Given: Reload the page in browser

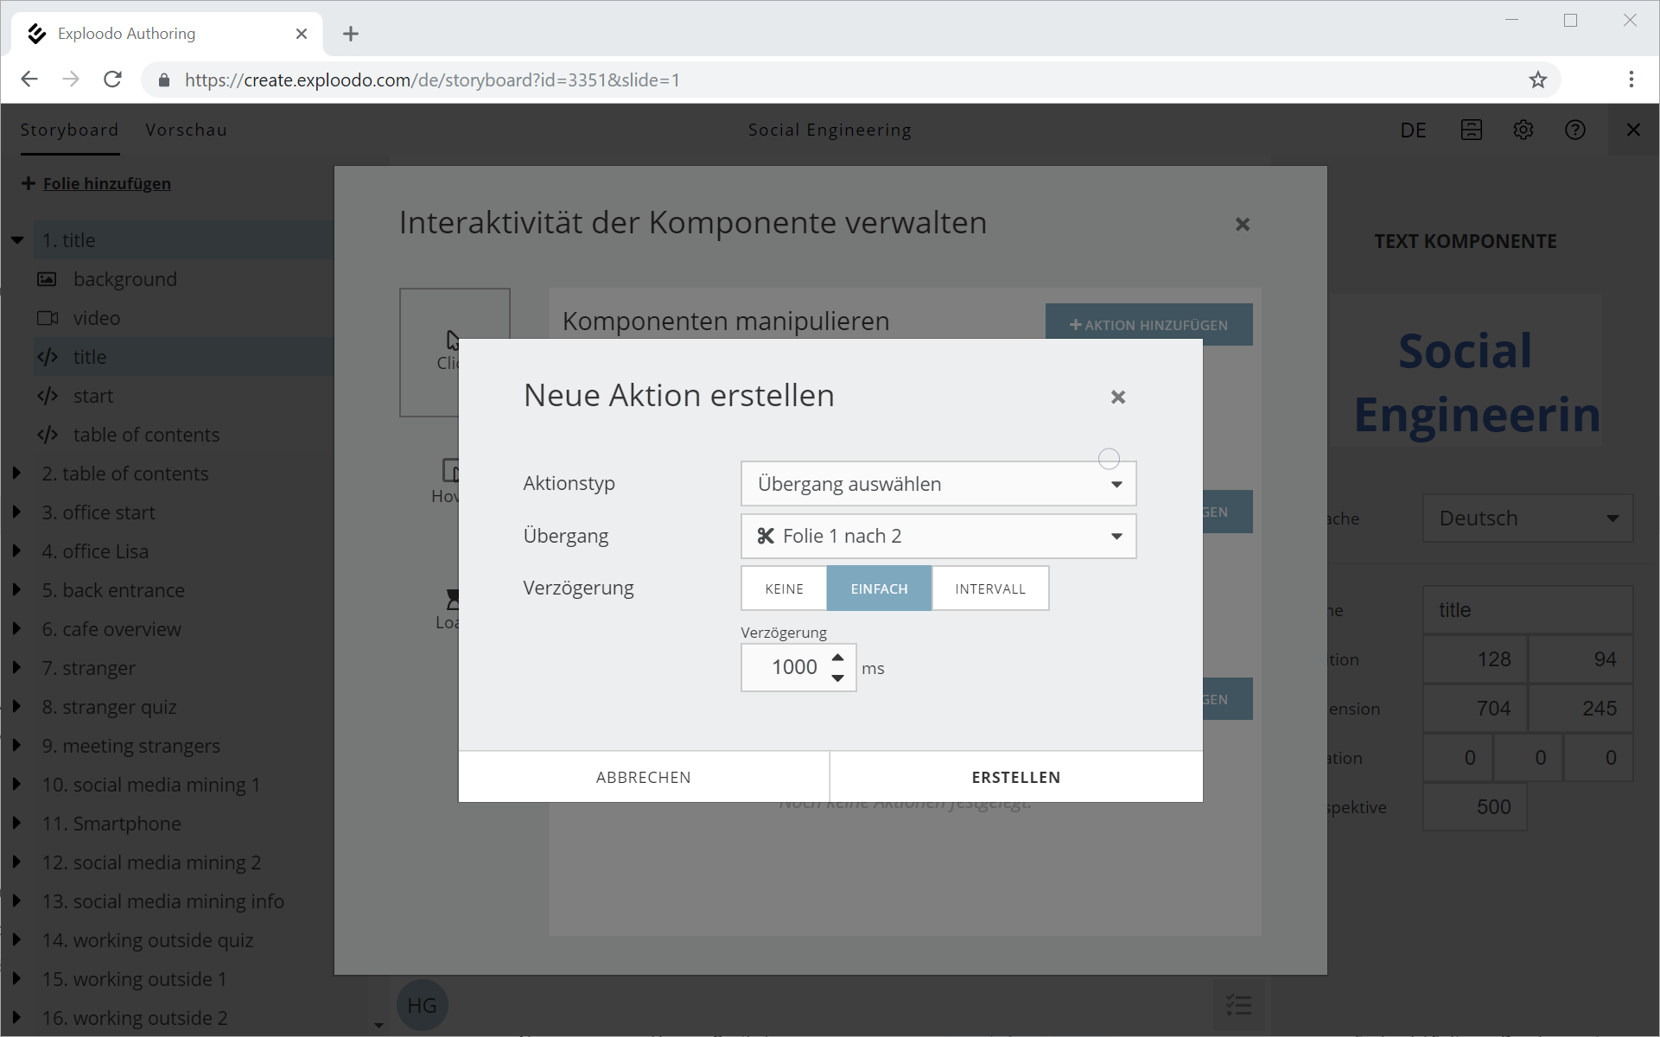Looking at the screenshot, I should coord(112,80).
